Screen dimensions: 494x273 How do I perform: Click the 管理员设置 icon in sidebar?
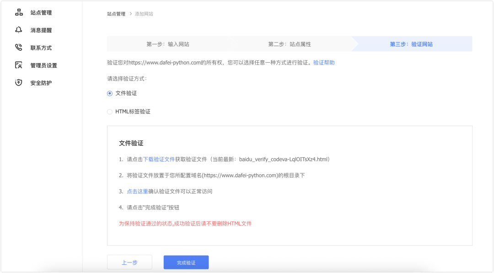pyautogui.click(x=19, y=65)
